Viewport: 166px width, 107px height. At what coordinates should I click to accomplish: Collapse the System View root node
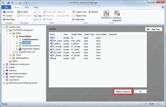(4, 27)
